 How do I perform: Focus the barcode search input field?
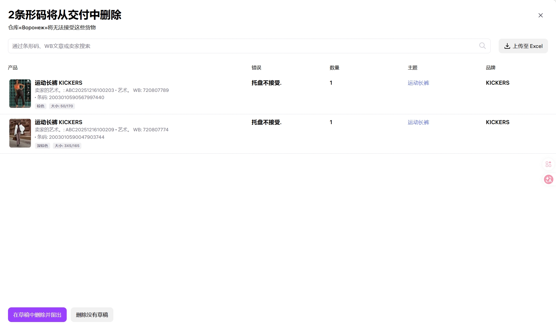coord(240,46)
